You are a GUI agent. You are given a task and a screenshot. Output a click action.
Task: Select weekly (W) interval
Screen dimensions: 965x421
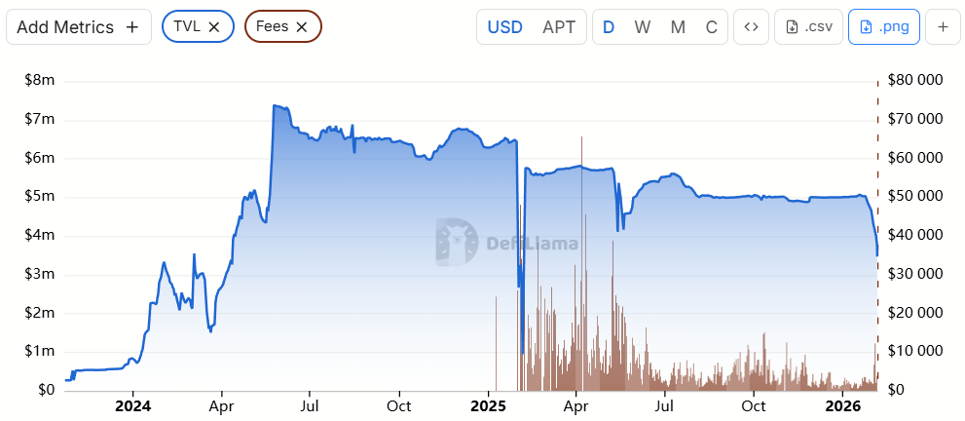[643, 27]
